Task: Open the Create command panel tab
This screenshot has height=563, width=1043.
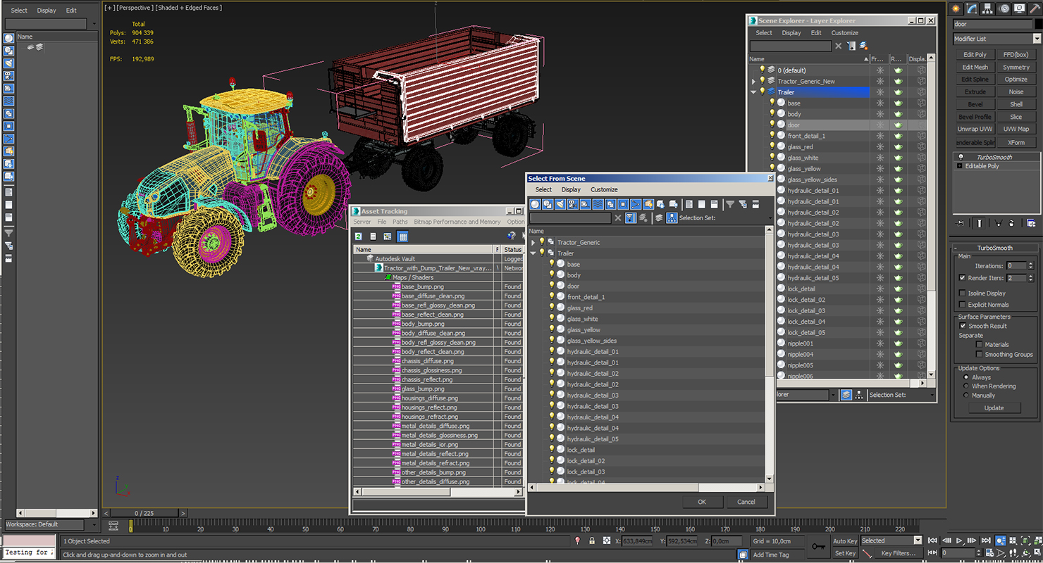Action: 956,8
